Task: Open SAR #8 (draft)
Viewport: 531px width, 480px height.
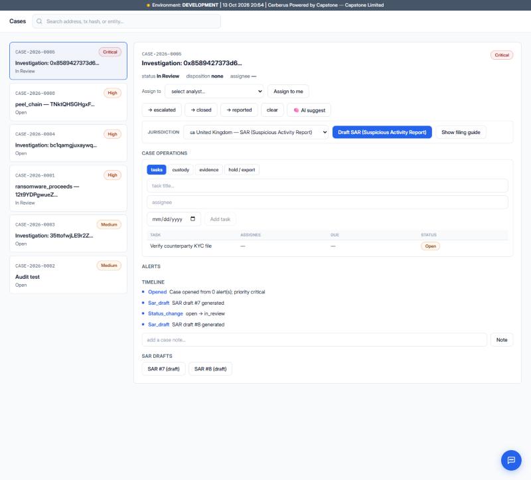Action: pyautogui.click(x=210, y=369)
